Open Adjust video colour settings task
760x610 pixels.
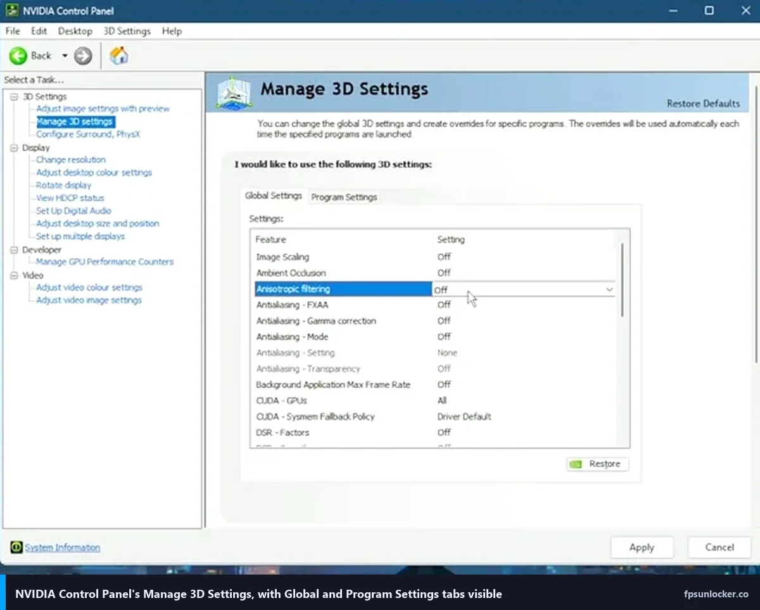coord(89,287)
